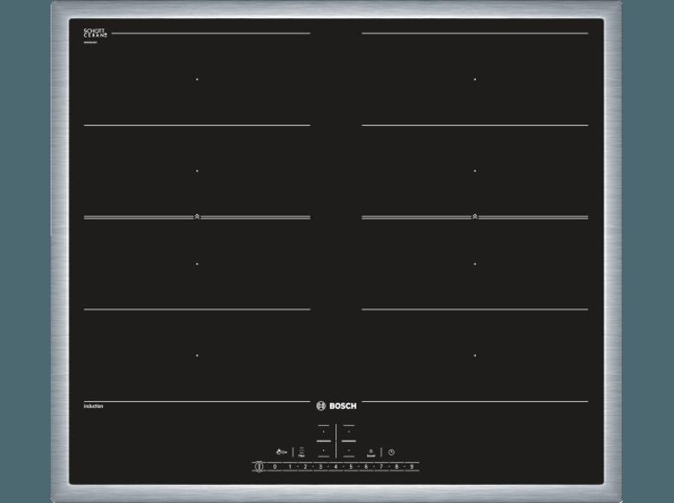Viewport: 674px width, 503px height.
Task: Tap the timer clock symbol
Action: pyautogui.click(x=391, y=452)
